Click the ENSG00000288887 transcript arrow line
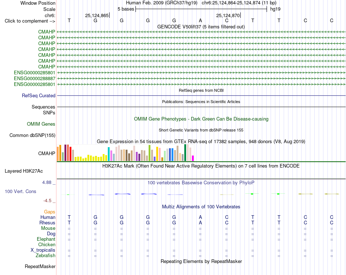The height and width of the screenshot is (275, 346). click(201, 78)
